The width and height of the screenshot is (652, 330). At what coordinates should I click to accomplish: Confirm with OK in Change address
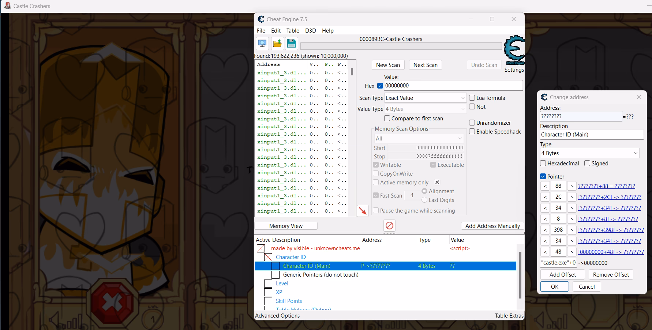pyautogui.click(x=554, y=286)
